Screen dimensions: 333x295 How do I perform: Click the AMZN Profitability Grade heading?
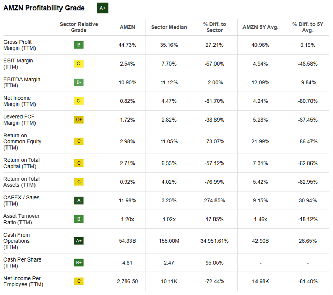(x=44, y=8)
